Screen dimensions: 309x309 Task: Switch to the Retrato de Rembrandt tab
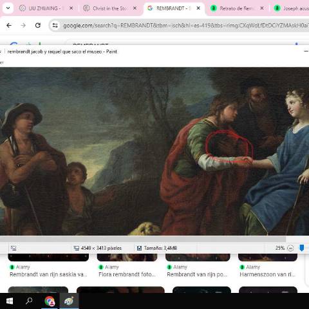(237, 8)
